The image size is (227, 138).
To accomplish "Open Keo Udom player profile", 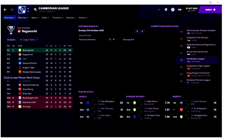I will tap(105, 115).
